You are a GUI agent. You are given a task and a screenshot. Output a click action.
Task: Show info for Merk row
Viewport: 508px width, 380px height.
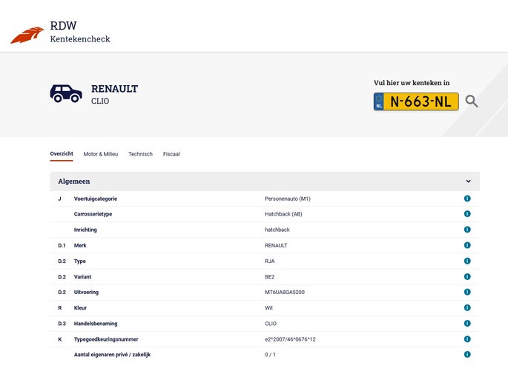[x=467, y=245]
